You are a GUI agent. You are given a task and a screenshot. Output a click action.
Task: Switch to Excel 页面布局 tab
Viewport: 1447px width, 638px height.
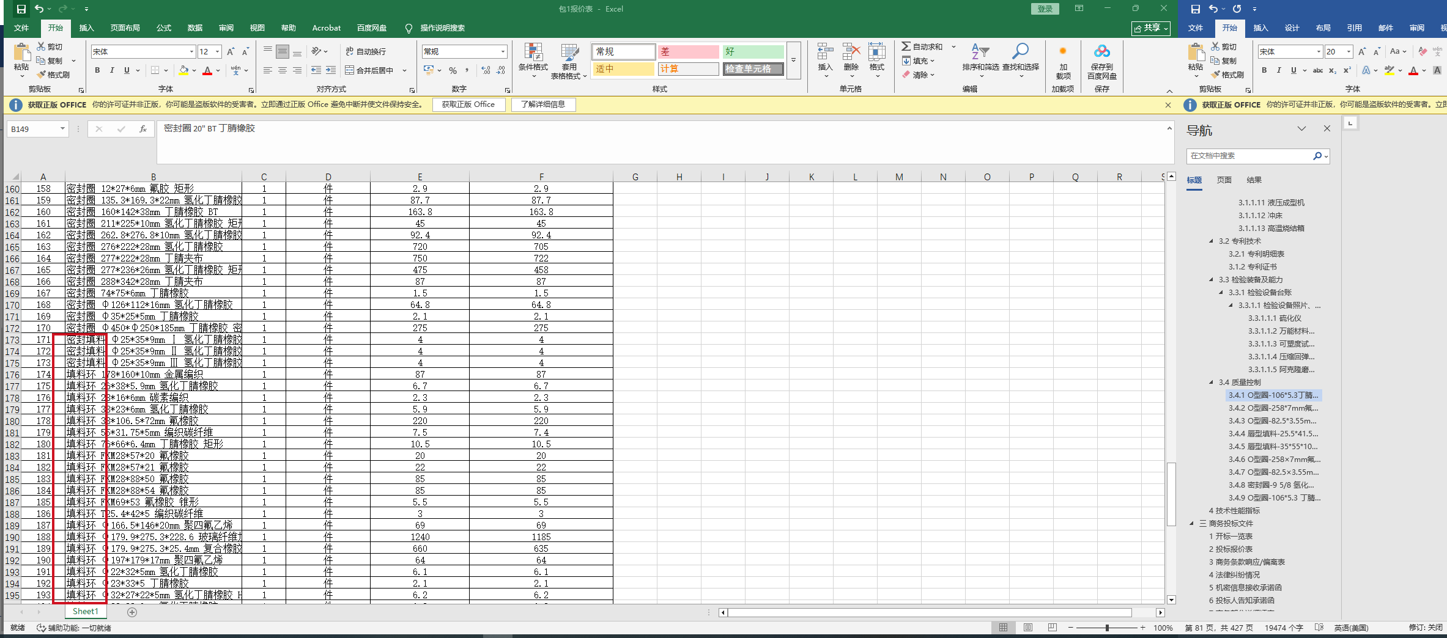(x=125, y=28)
